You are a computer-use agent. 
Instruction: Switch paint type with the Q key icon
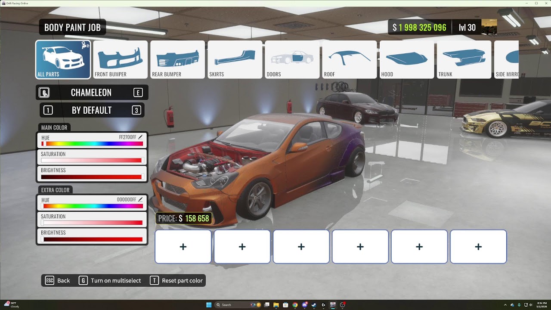44,93
